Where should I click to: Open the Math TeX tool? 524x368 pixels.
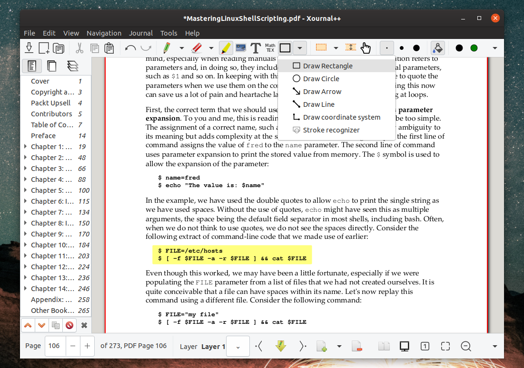(x=269, y=47)
